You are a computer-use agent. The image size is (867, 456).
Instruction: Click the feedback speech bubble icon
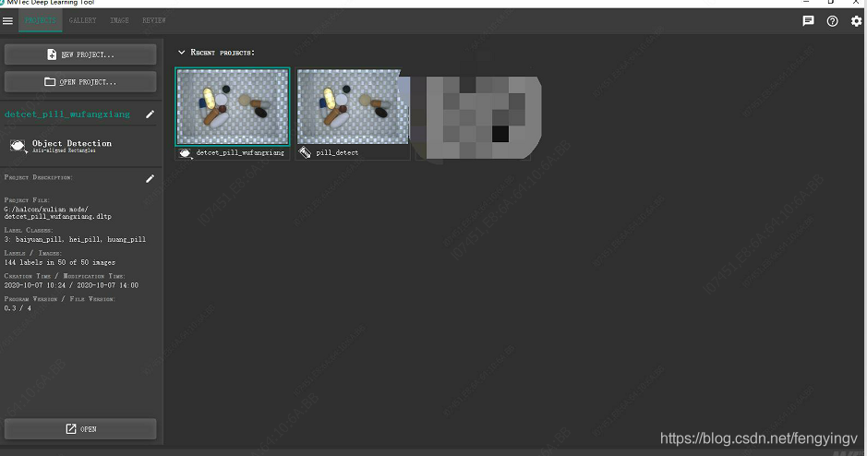pyautogui.click(x=808, y=20)
